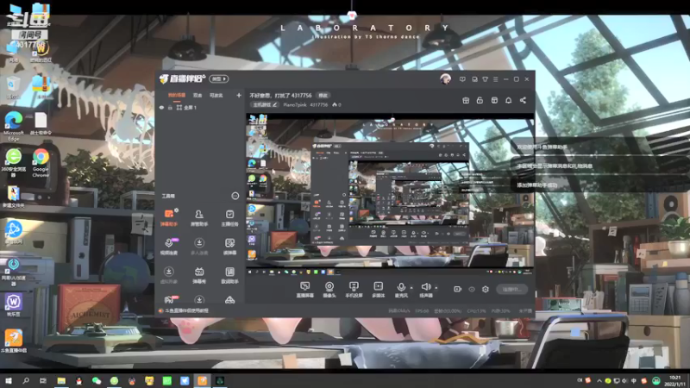690x388 pixels.
Task: Click the live preview canvas
Action: tap(390, 195)
